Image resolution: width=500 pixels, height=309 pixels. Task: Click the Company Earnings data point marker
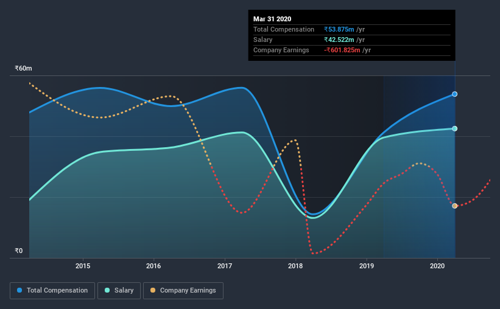point(455,206)
